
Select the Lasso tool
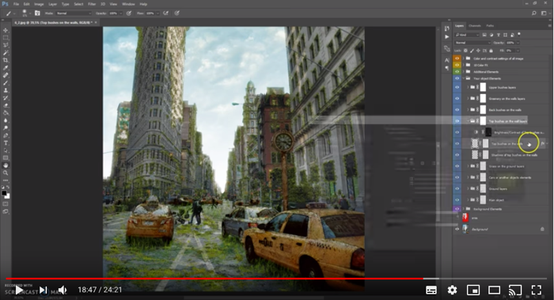click(6, 45)
